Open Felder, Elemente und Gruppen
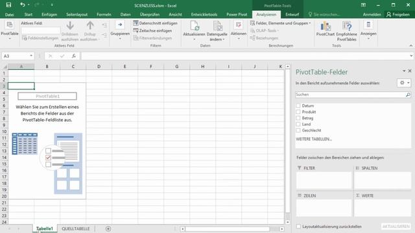This screenshot has width=415, height=233. [281, 23]
